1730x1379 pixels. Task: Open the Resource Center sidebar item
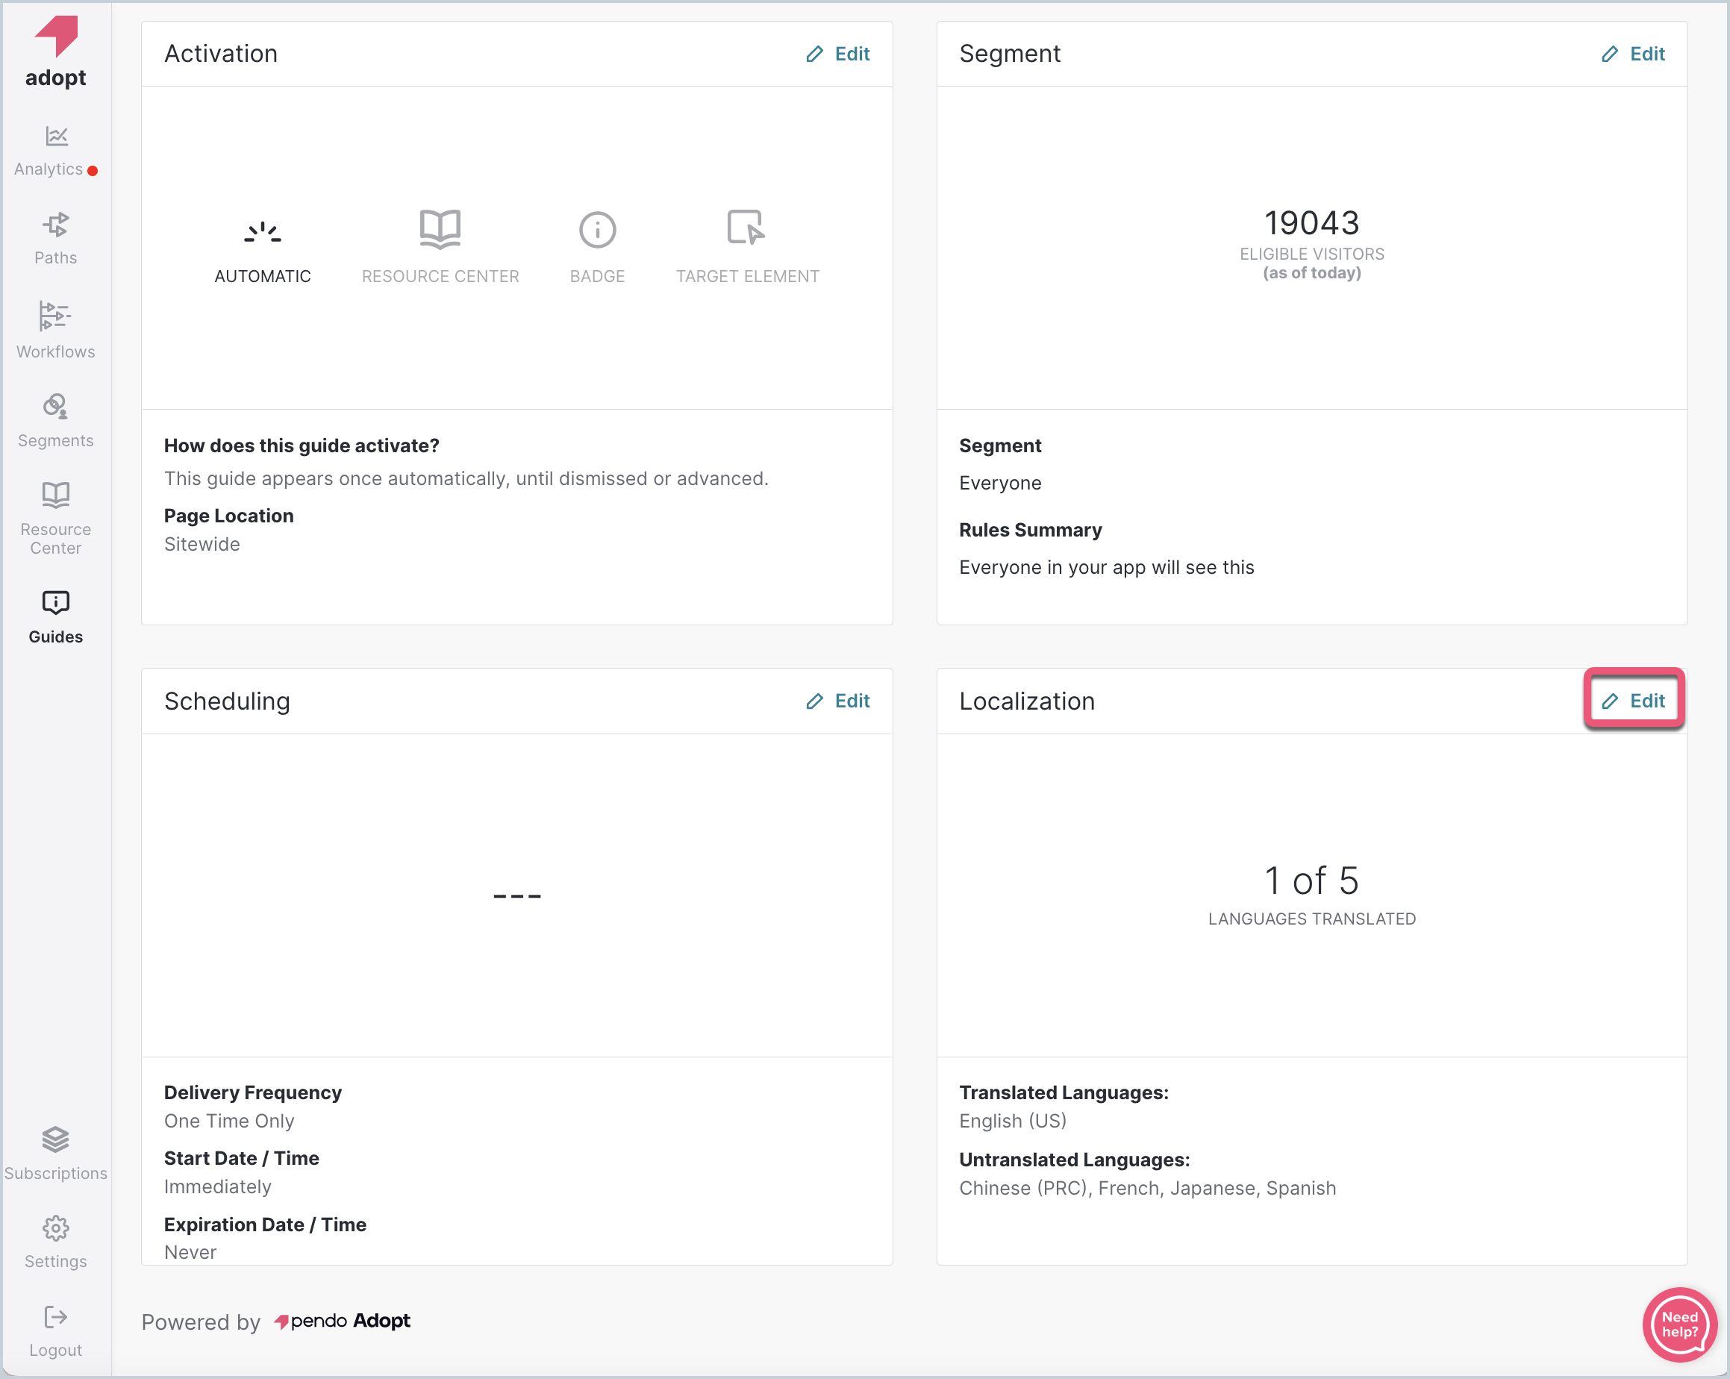pyautogui.click(x=55, y=518)
